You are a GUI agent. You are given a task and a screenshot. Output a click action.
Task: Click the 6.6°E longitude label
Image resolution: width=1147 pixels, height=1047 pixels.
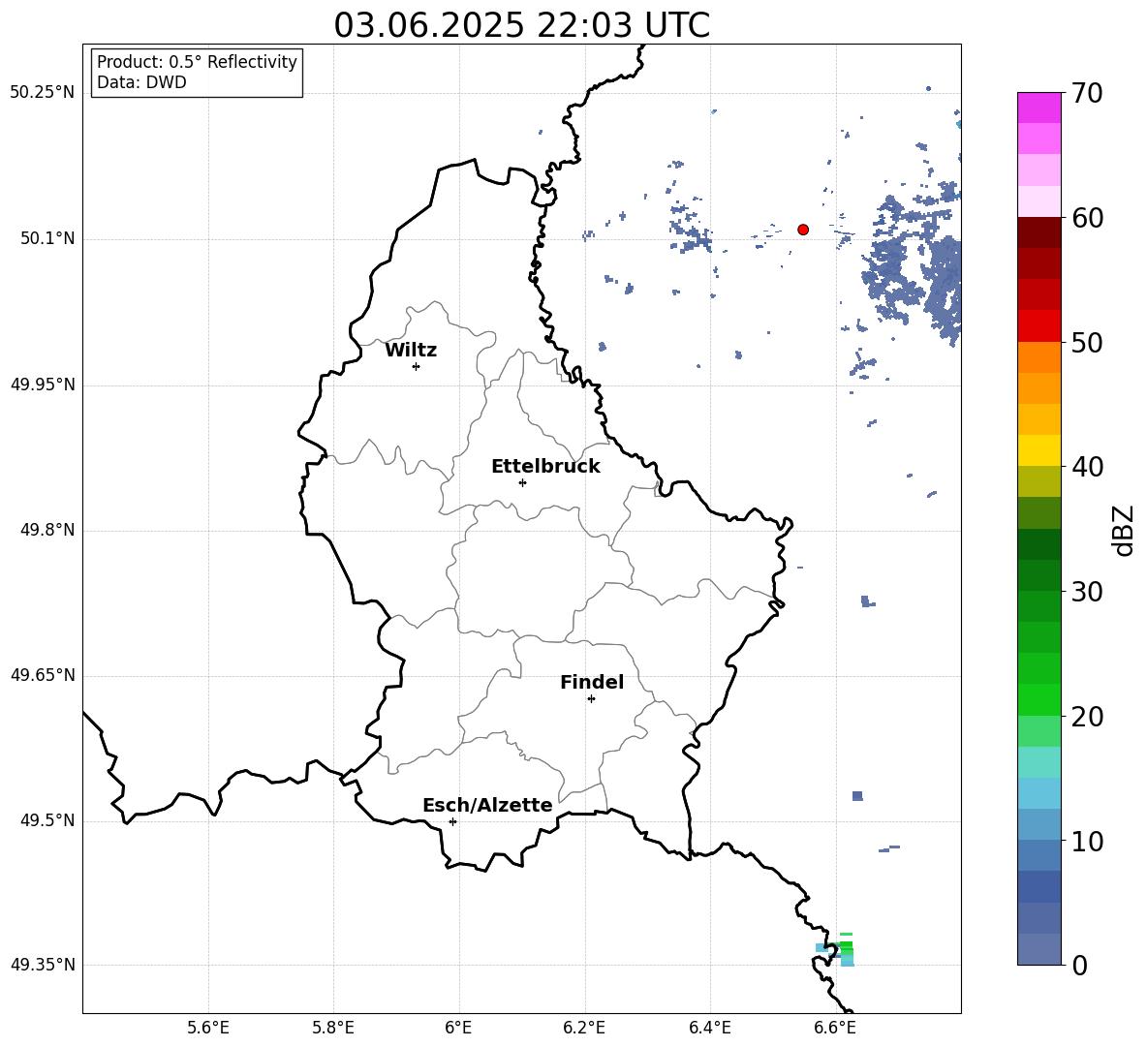pos(835,1028)
